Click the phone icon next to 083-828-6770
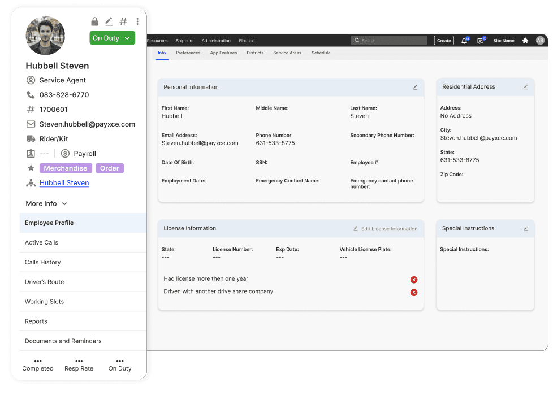 point(31,95)
